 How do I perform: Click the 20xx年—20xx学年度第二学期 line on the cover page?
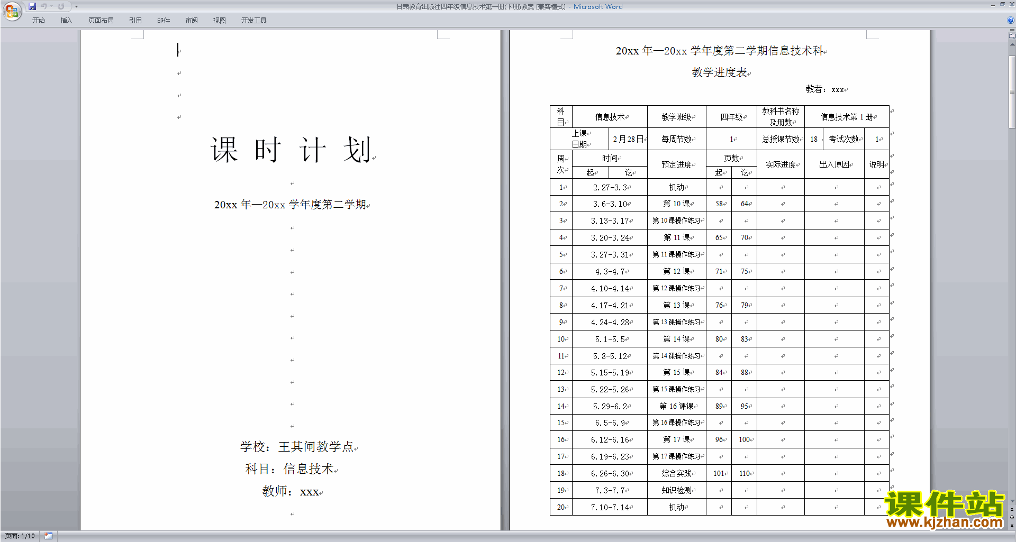pos(290,205)
